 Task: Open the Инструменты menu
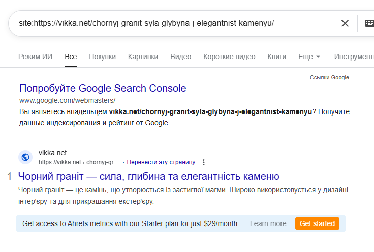pyautogui.click(x=354, y=57)
